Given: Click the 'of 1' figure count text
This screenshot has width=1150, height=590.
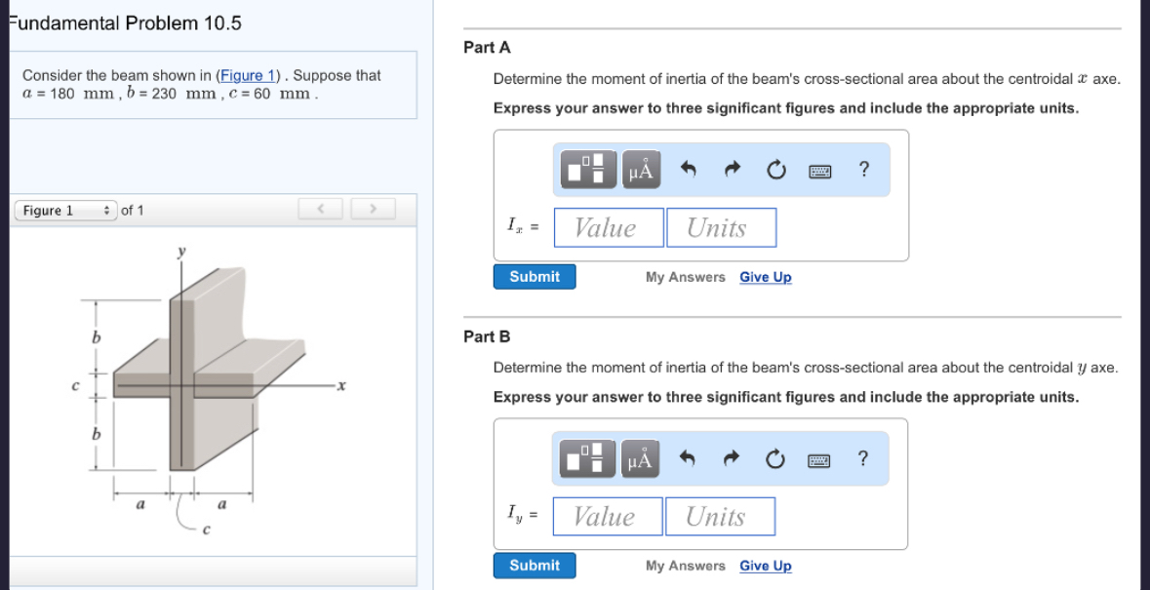Looking at the screenshot, I should pos(132,211).
